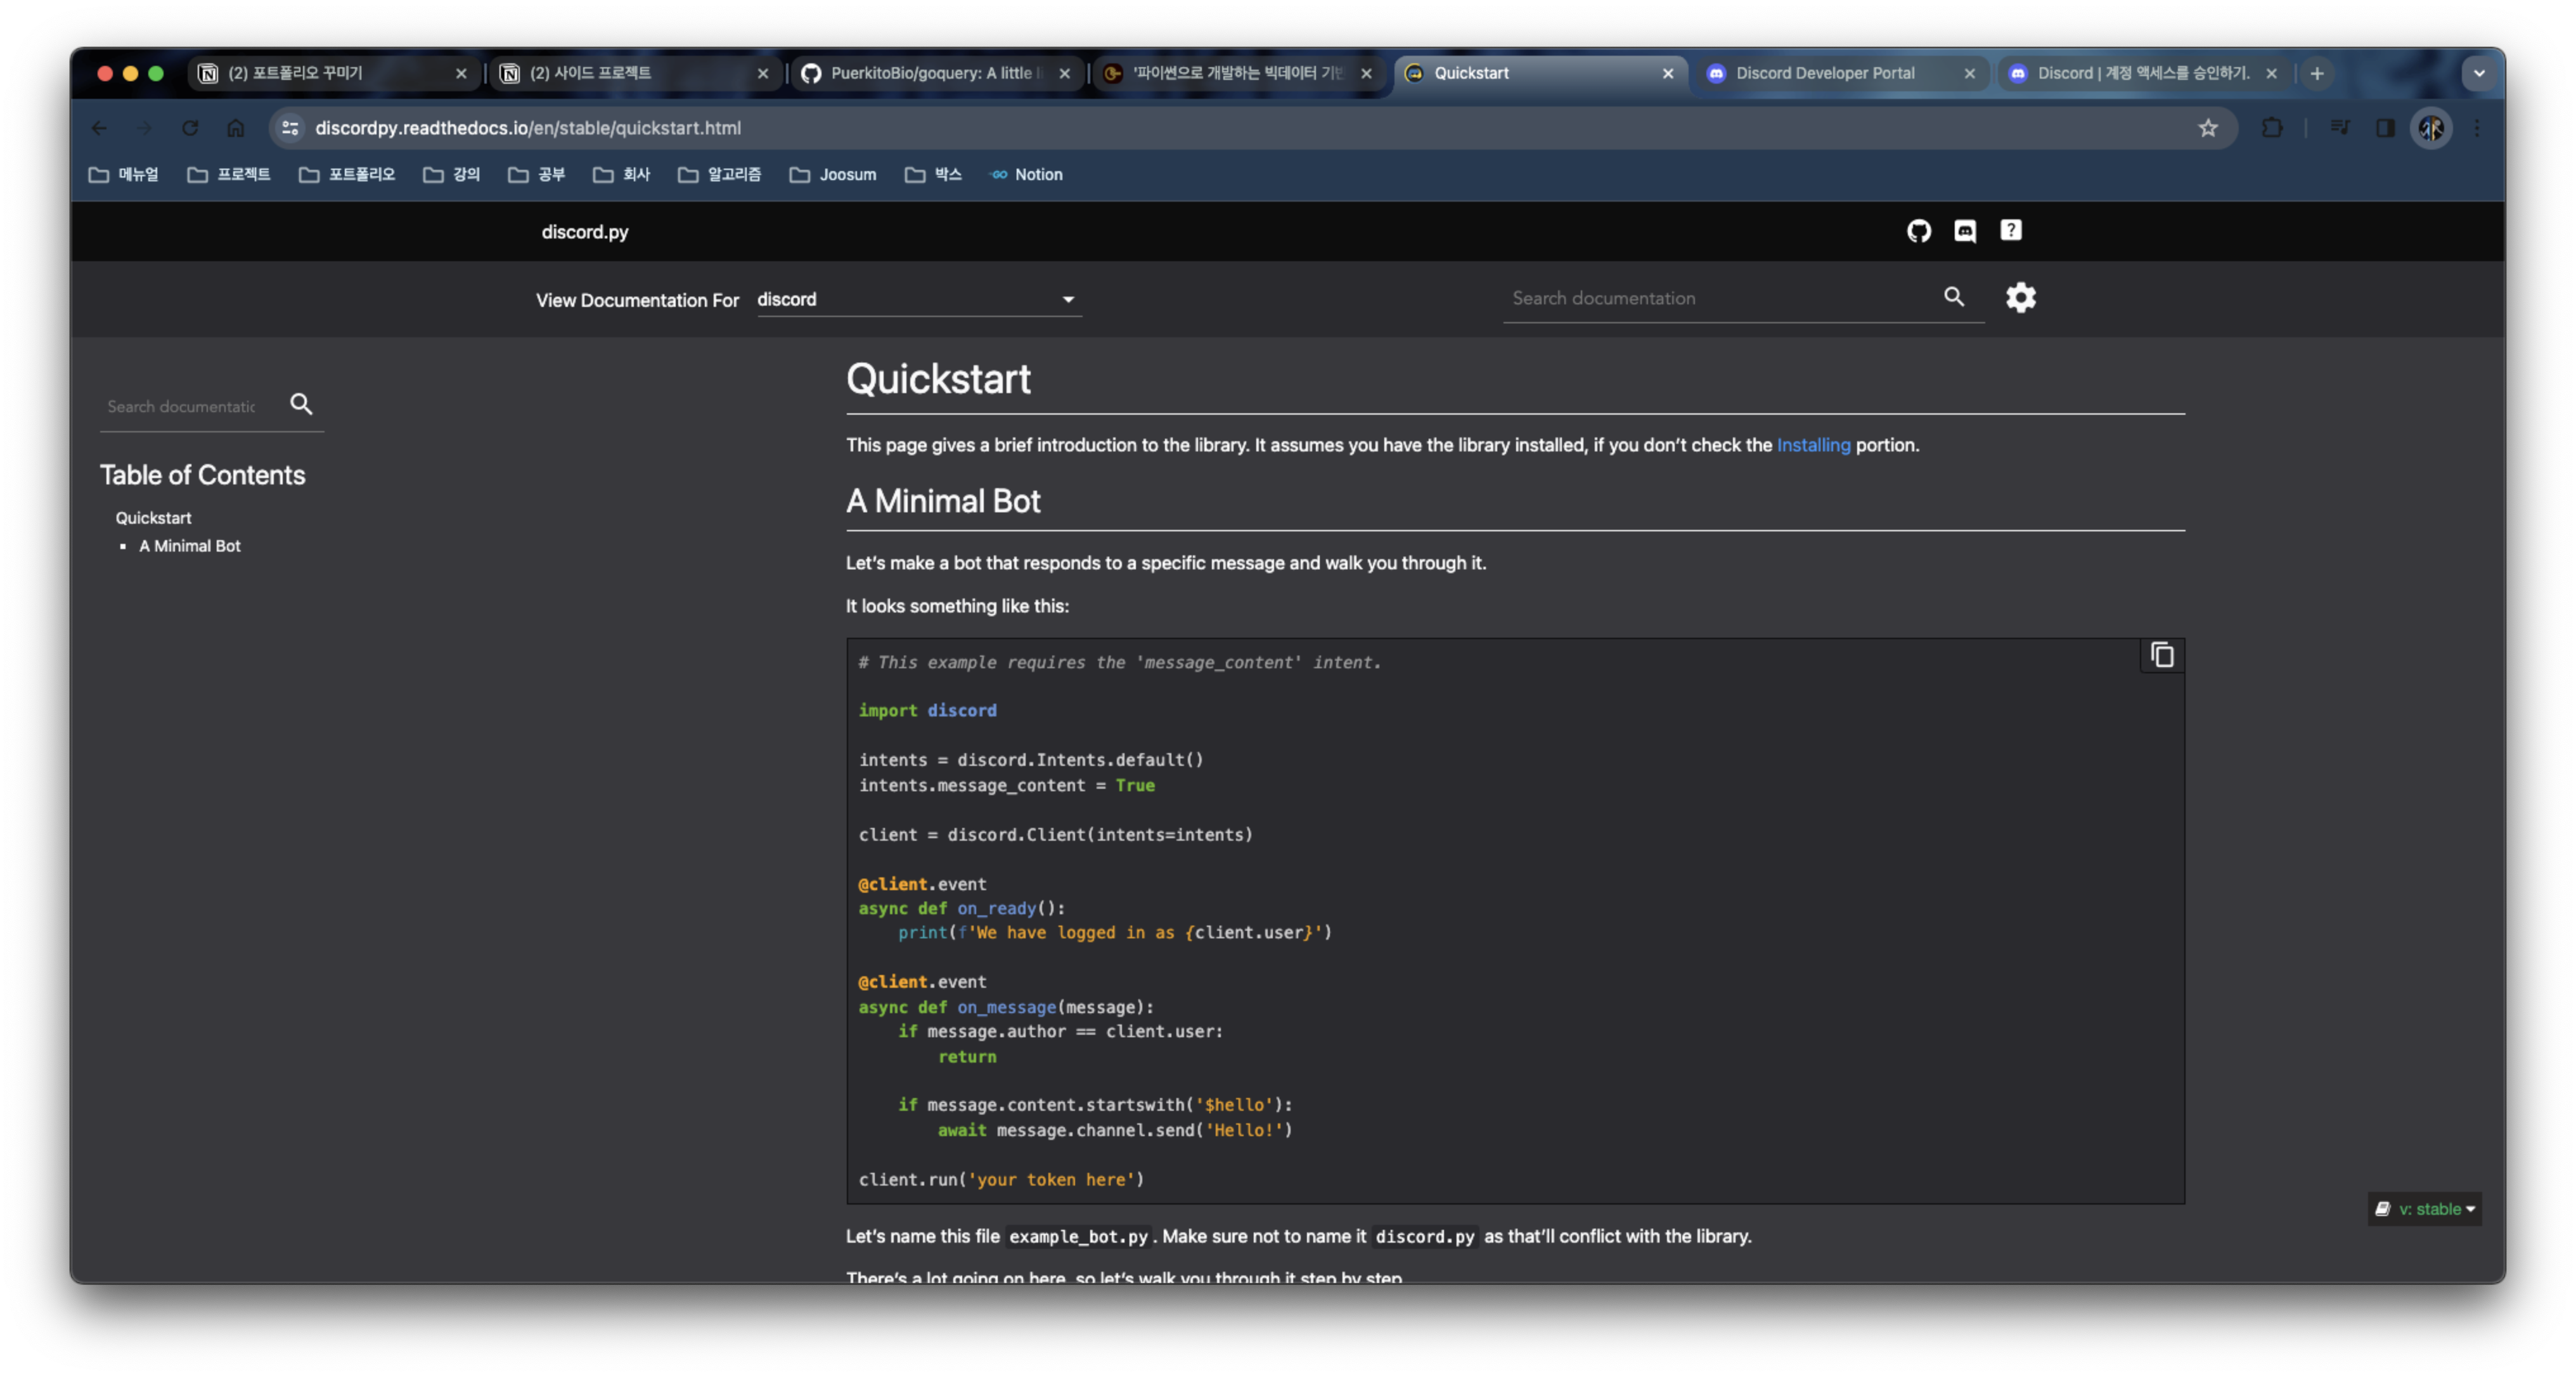Screen dimensions: 2576x1377
Task: Jump to A Minimal Bot in contents
Action: pos(189,546)
